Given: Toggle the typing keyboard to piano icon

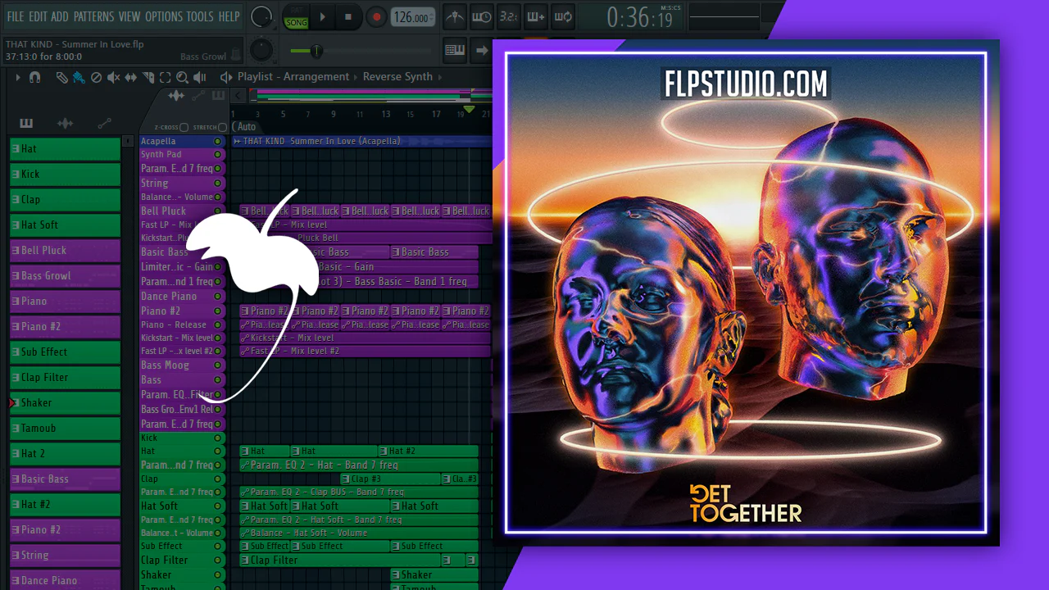Looking at the screenshot, I should pos(455,51).
